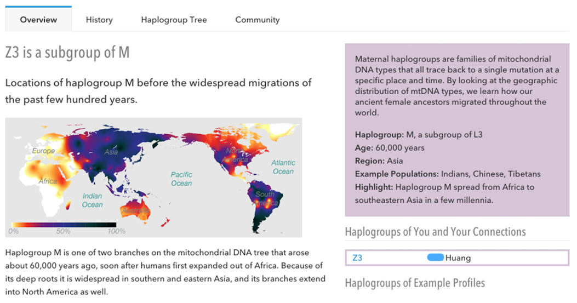Switch to the History tab
This screenshot has width=577, height=303.
click(99, 20)
